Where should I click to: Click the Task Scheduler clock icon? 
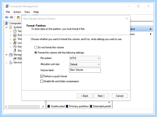[x=15, y=31]
